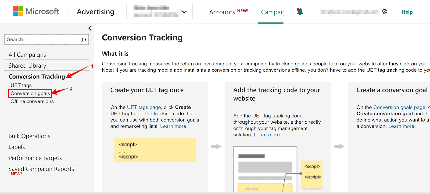Open the notifications bell
This screenshot has width=430, height=194.
point(300,12)
